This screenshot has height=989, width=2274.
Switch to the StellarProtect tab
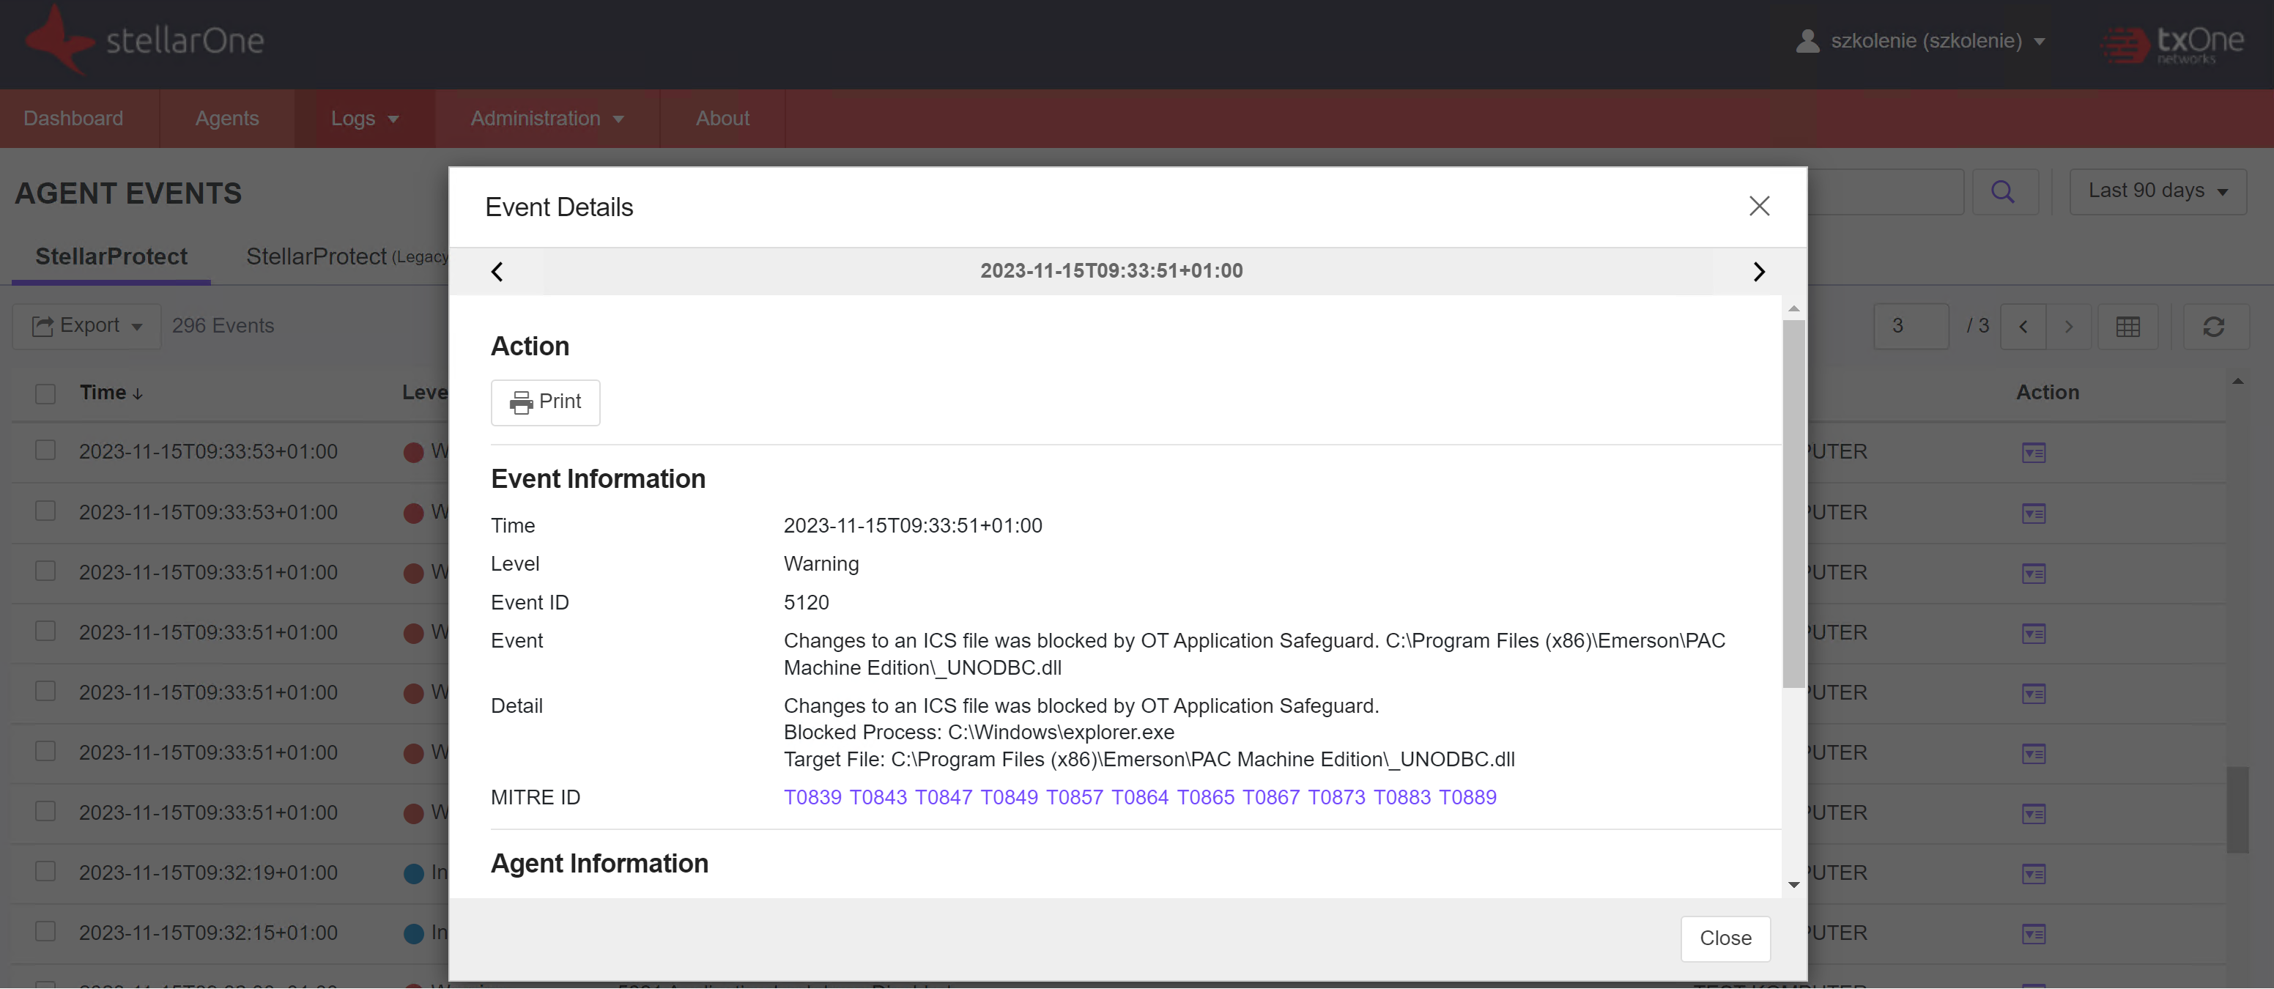click(111, 256)
